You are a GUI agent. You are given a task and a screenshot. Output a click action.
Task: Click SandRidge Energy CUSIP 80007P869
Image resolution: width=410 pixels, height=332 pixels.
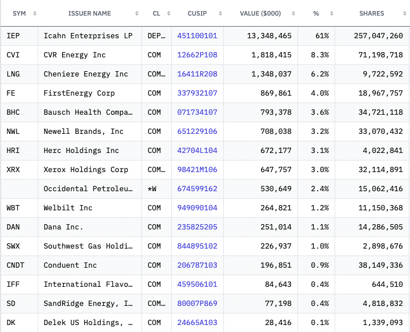point(197,304)
